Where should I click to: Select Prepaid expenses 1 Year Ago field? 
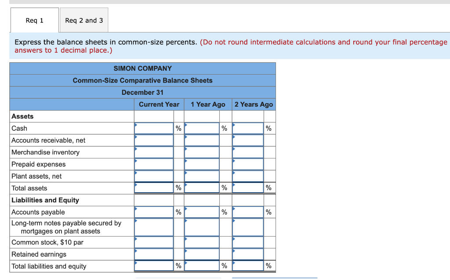tap(202, 165)
